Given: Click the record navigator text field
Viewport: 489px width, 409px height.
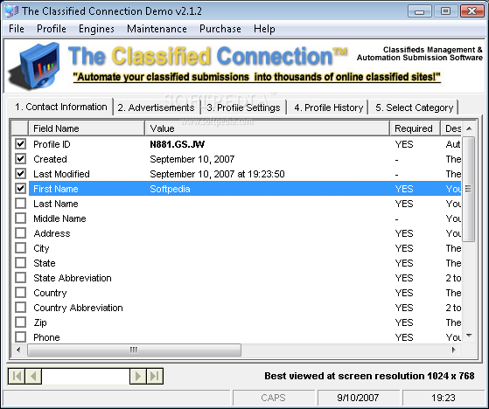Looking at the screenshot, I should coord(86,376).
